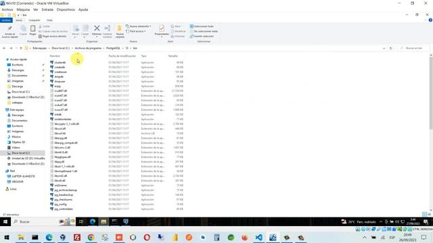433x243 pixels.
Task: Open the Archivo ribbon tab
Action: [6, 20]
